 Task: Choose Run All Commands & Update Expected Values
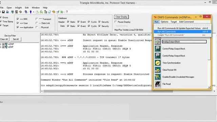coord(183,28)
